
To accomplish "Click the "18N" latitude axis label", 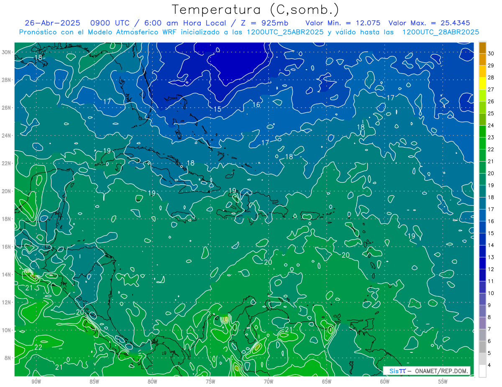I will point(5,219).
